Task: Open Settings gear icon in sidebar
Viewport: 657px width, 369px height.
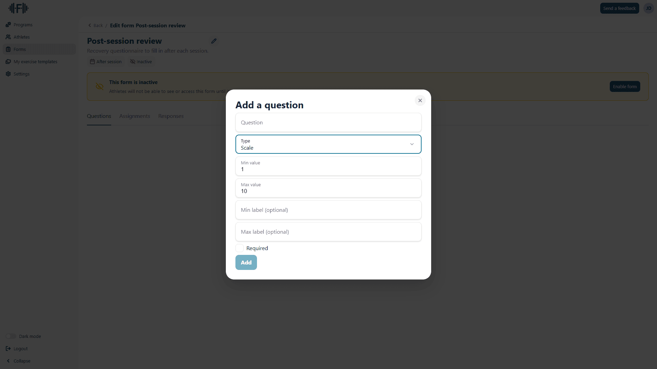Action: click(x=8, y=74)
